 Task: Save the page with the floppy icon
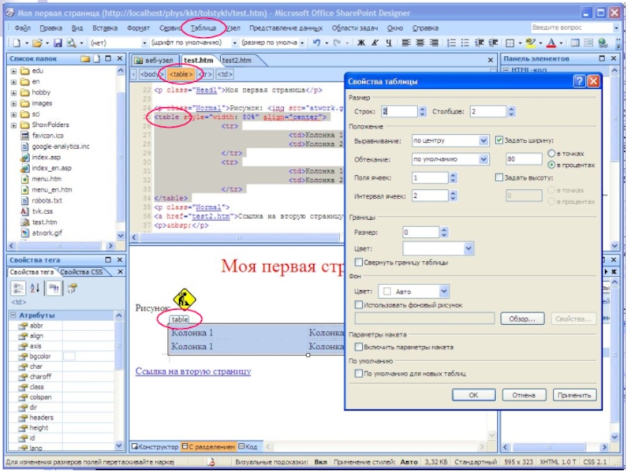click(58, 43)
